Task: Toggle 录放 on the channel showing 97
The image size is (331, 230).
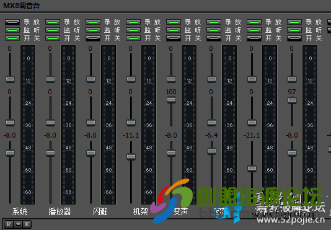Action: (294, 22)
